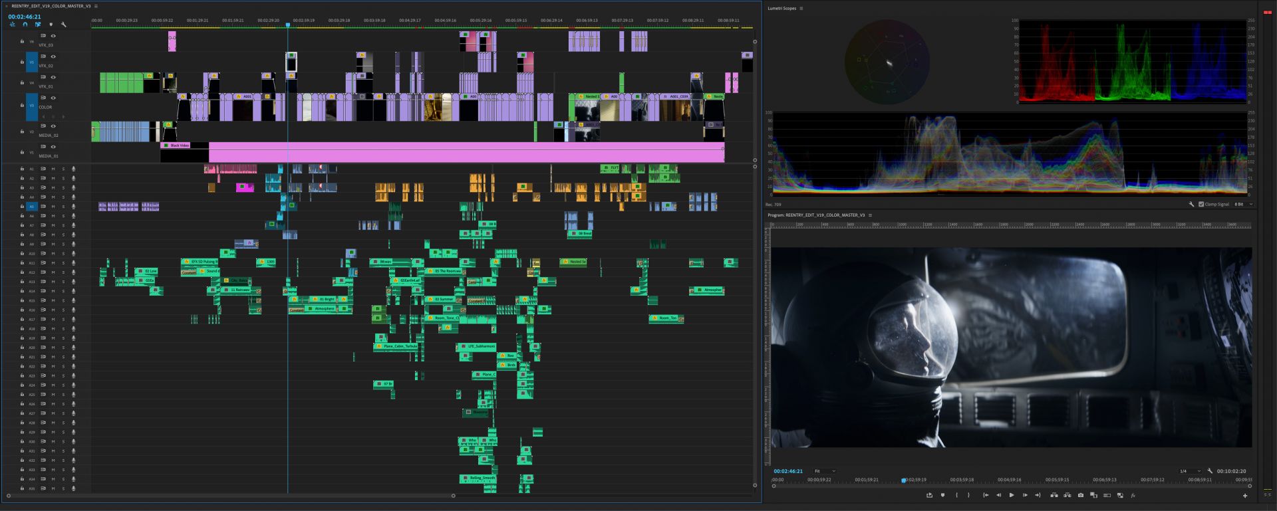
Task: Click the Lumetri Scopes wrench settings icon
Action: [x=1191, y=204]
